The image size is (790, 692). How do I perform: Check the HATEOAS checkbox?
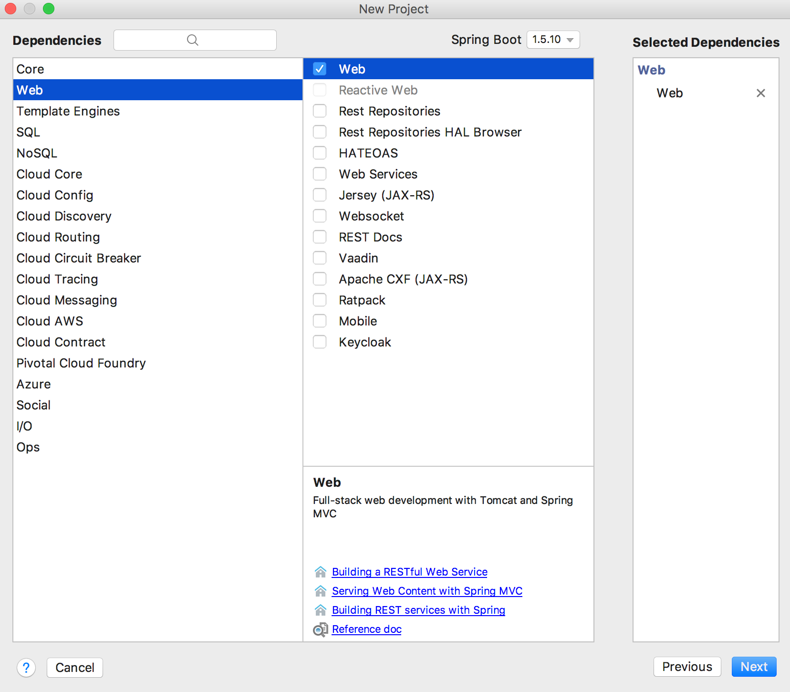click(320, 153)
